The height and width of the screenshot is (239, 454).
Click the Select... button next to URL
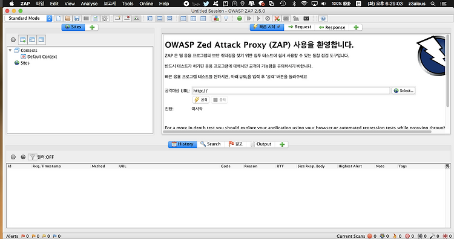pyautogui.click(x=404, y=91)
